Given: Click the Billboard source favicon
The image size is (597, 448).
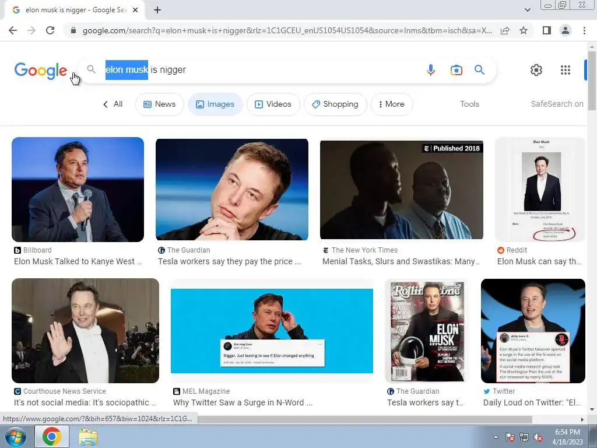Looking at the screenshot, I should 17,250.
